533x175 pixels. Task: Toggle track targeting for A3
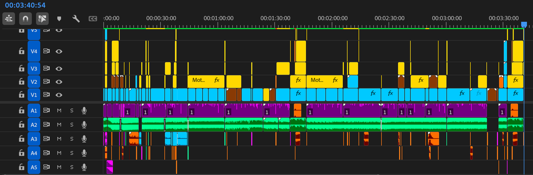(34, 139)
